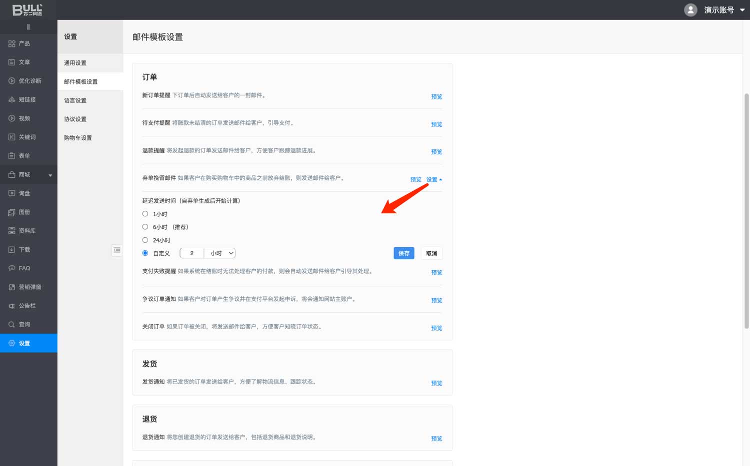Open the 演示账号 account dropdown
This screenshot has width=750, height=466.
[742, 10]
